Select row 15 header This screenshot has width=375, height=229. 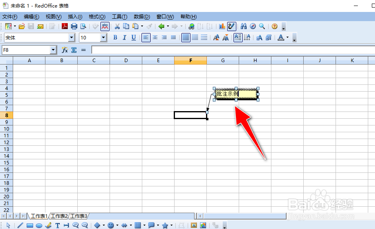(6, 163)
